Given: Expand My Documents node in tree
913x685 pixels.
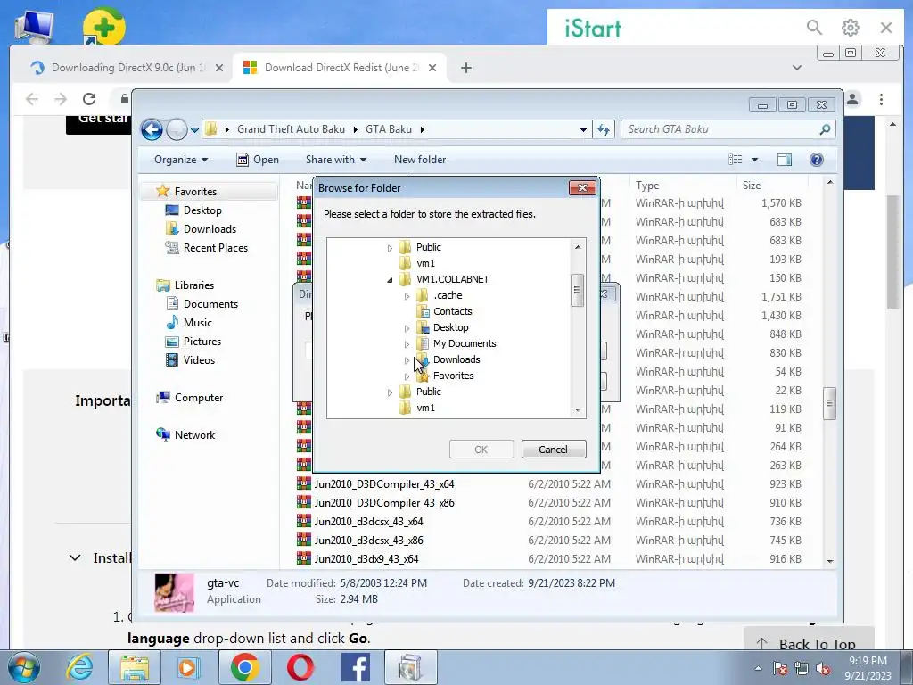Looking at the screenshot, I should tap(407, 344).
